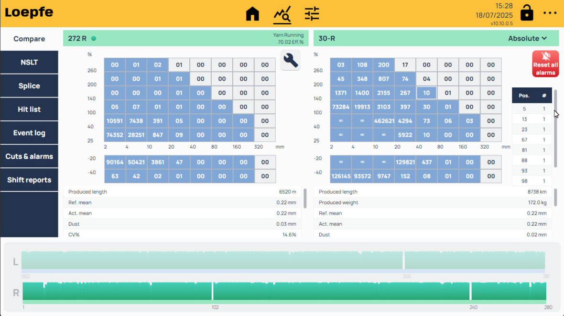Click green status dot beside 272 R
The width and height of the screenshot is (564, 316).
tap(94, 38)
